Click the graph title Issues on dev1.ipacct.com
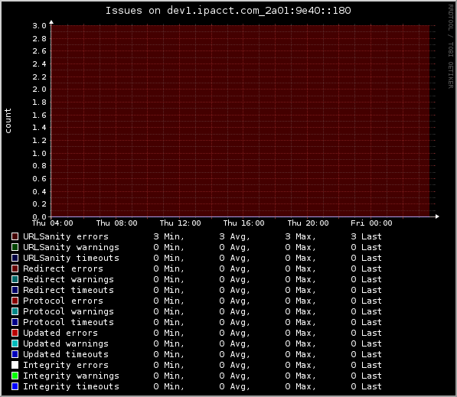 point(228,11)
